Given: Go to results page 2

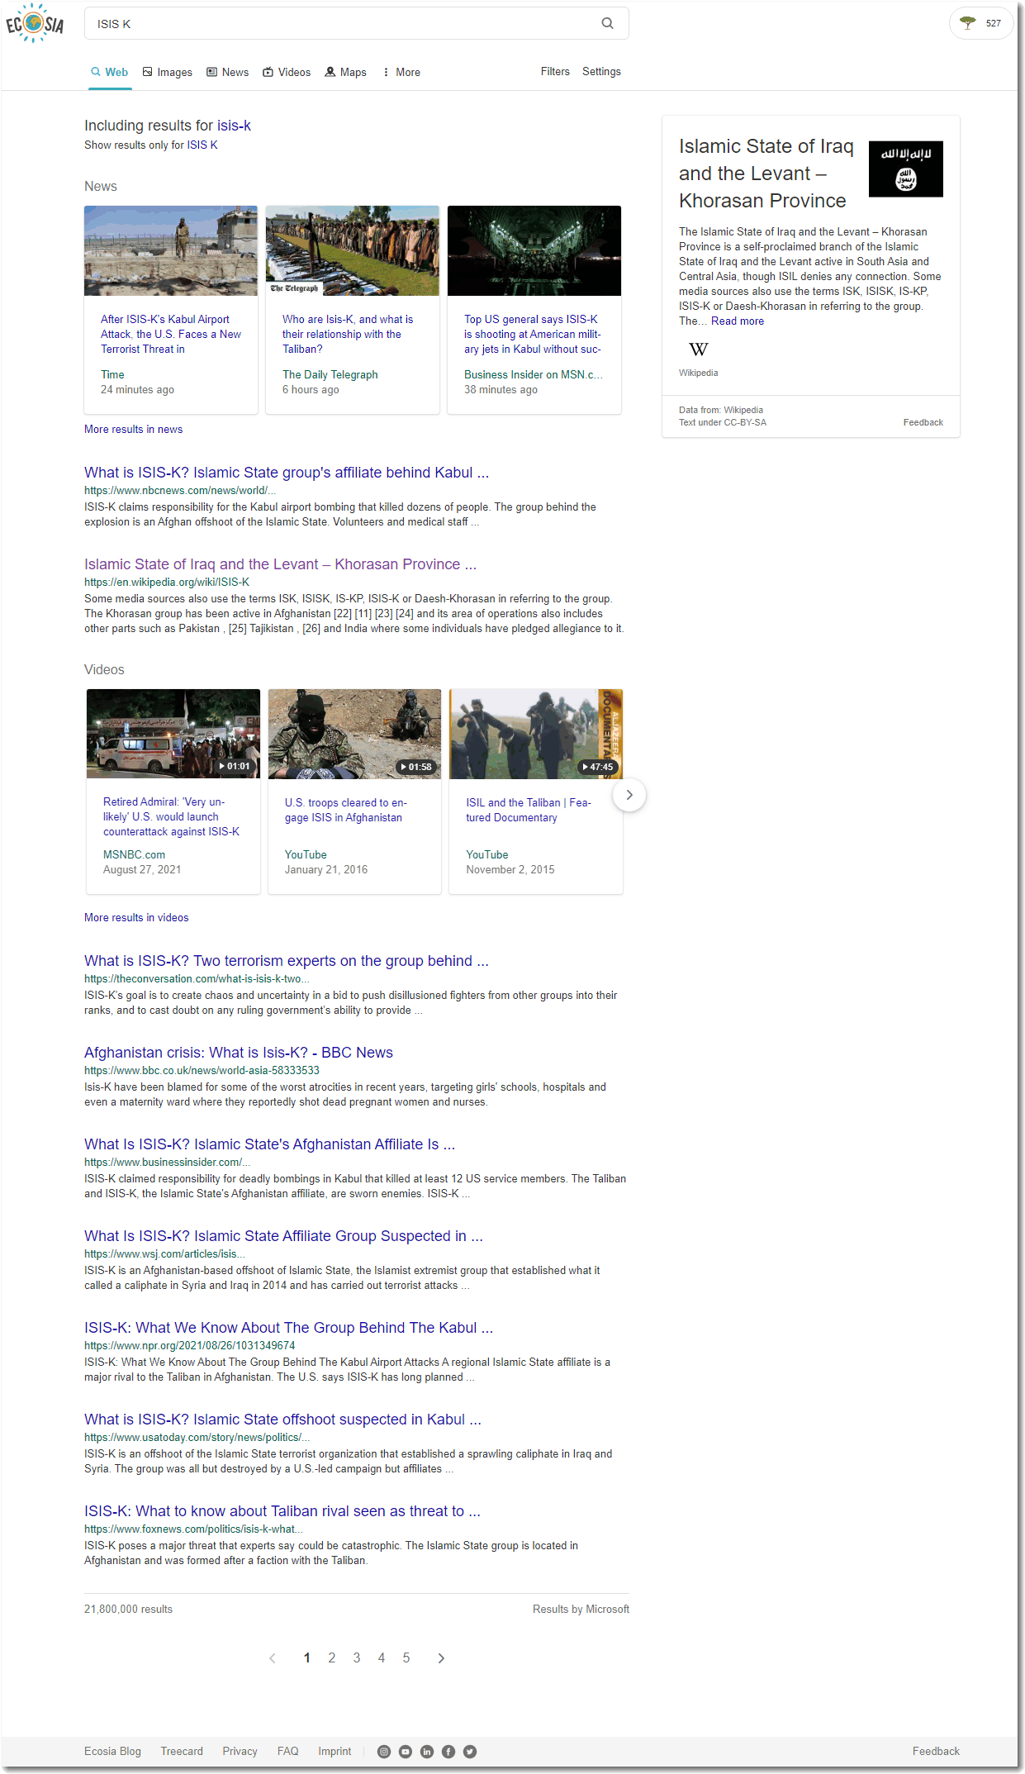Looking at the screenshot, I should click(x=332, y=1658).
